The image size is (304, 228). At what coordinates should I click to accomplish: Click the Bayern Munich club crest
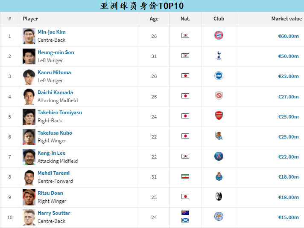tap(219, 35)
